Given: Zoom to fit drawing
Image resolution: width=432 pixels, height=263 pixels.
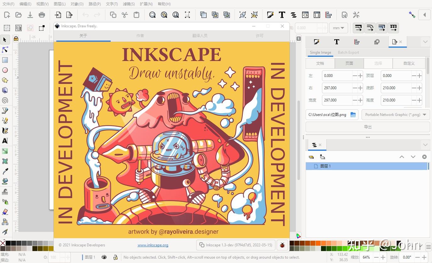Looking at the screenshot, I should pos(164,15).
